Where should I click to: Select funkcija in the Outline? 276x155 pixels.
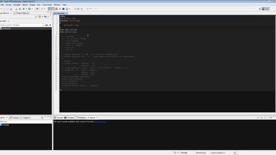click(x=6, y=125)
